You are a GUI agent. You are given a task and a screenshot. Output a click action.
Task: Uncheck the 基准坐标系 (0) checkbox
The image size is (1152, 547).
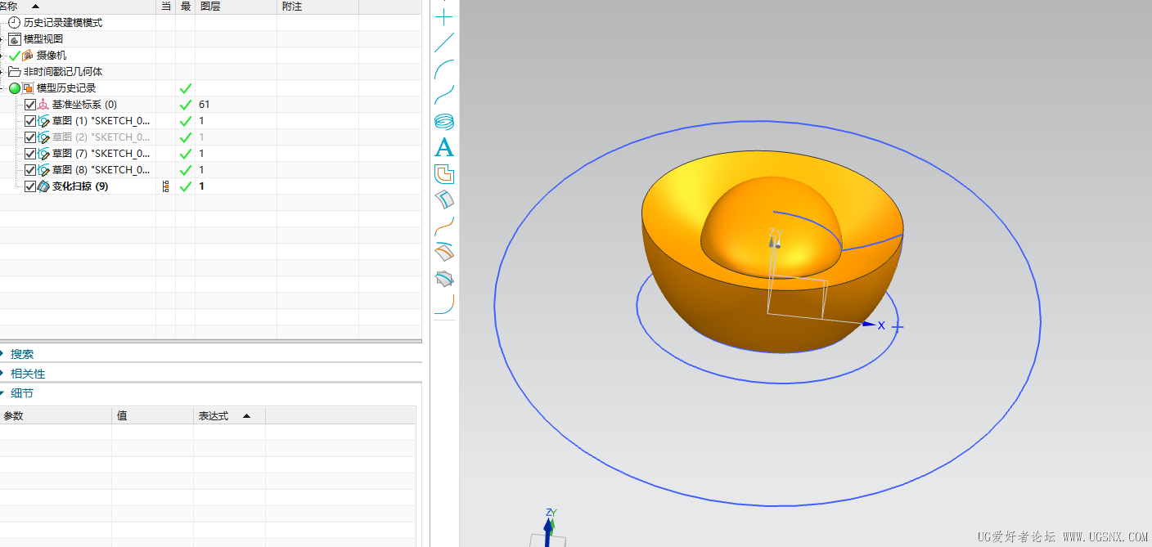30,105
